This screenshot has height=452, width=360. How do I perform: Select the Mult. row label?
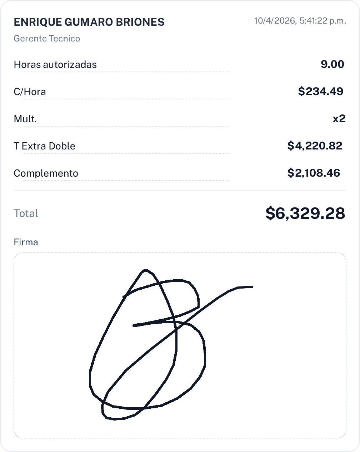25,119
